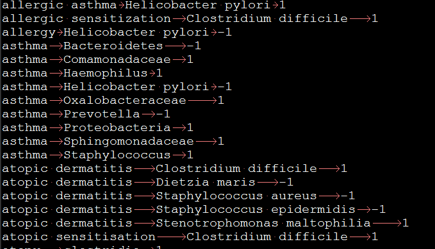Click the -1 value after Dietzia maris
The image size is (435, 249).
tap(286, 183)
